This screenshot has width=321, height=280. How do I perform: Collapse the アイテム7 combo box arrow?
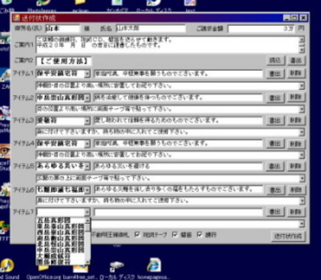click(x=87, y=212)
